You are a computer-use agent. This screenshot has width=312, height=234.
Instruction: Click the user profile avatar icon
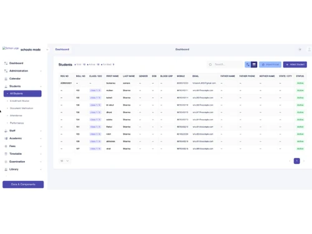point(310,49)
